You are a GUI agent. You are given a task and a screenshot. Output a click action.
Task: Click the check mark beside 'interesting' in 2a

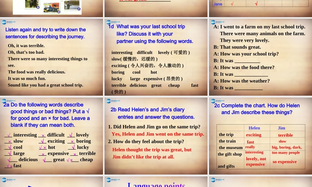8,135
